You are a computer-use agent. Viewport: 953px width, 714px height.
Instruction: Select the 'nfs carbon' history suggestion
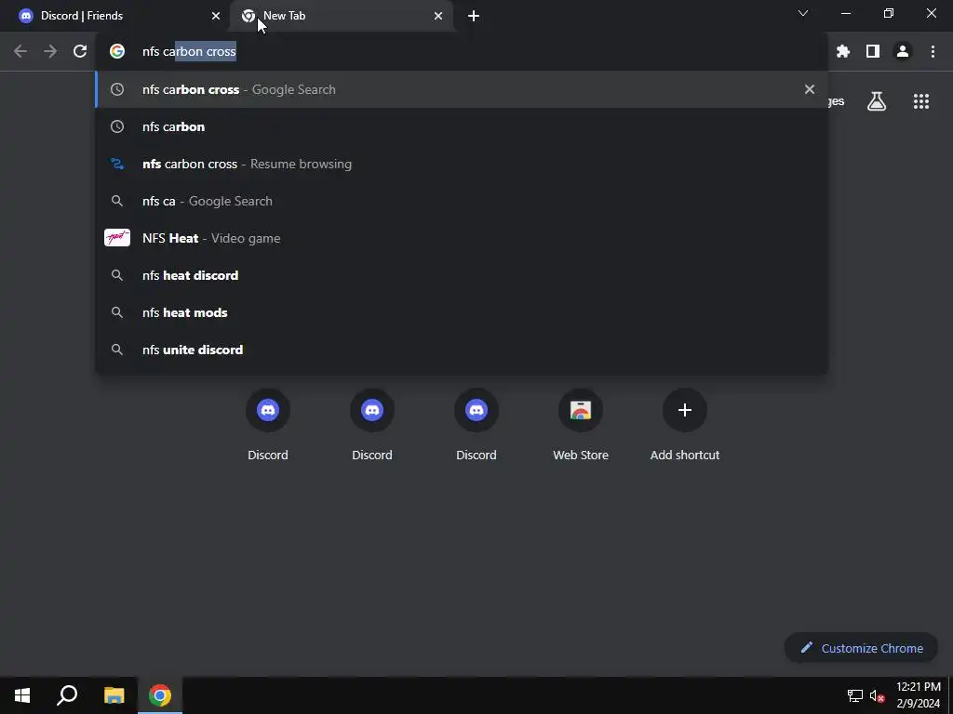pyautogui.click(x=462, y=126)
